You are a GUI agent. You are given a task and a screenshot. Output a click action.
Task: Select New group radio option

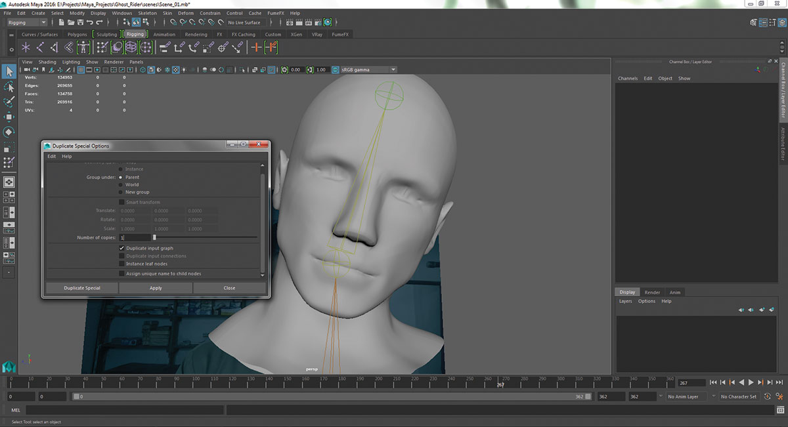click(x=120, y=192)
